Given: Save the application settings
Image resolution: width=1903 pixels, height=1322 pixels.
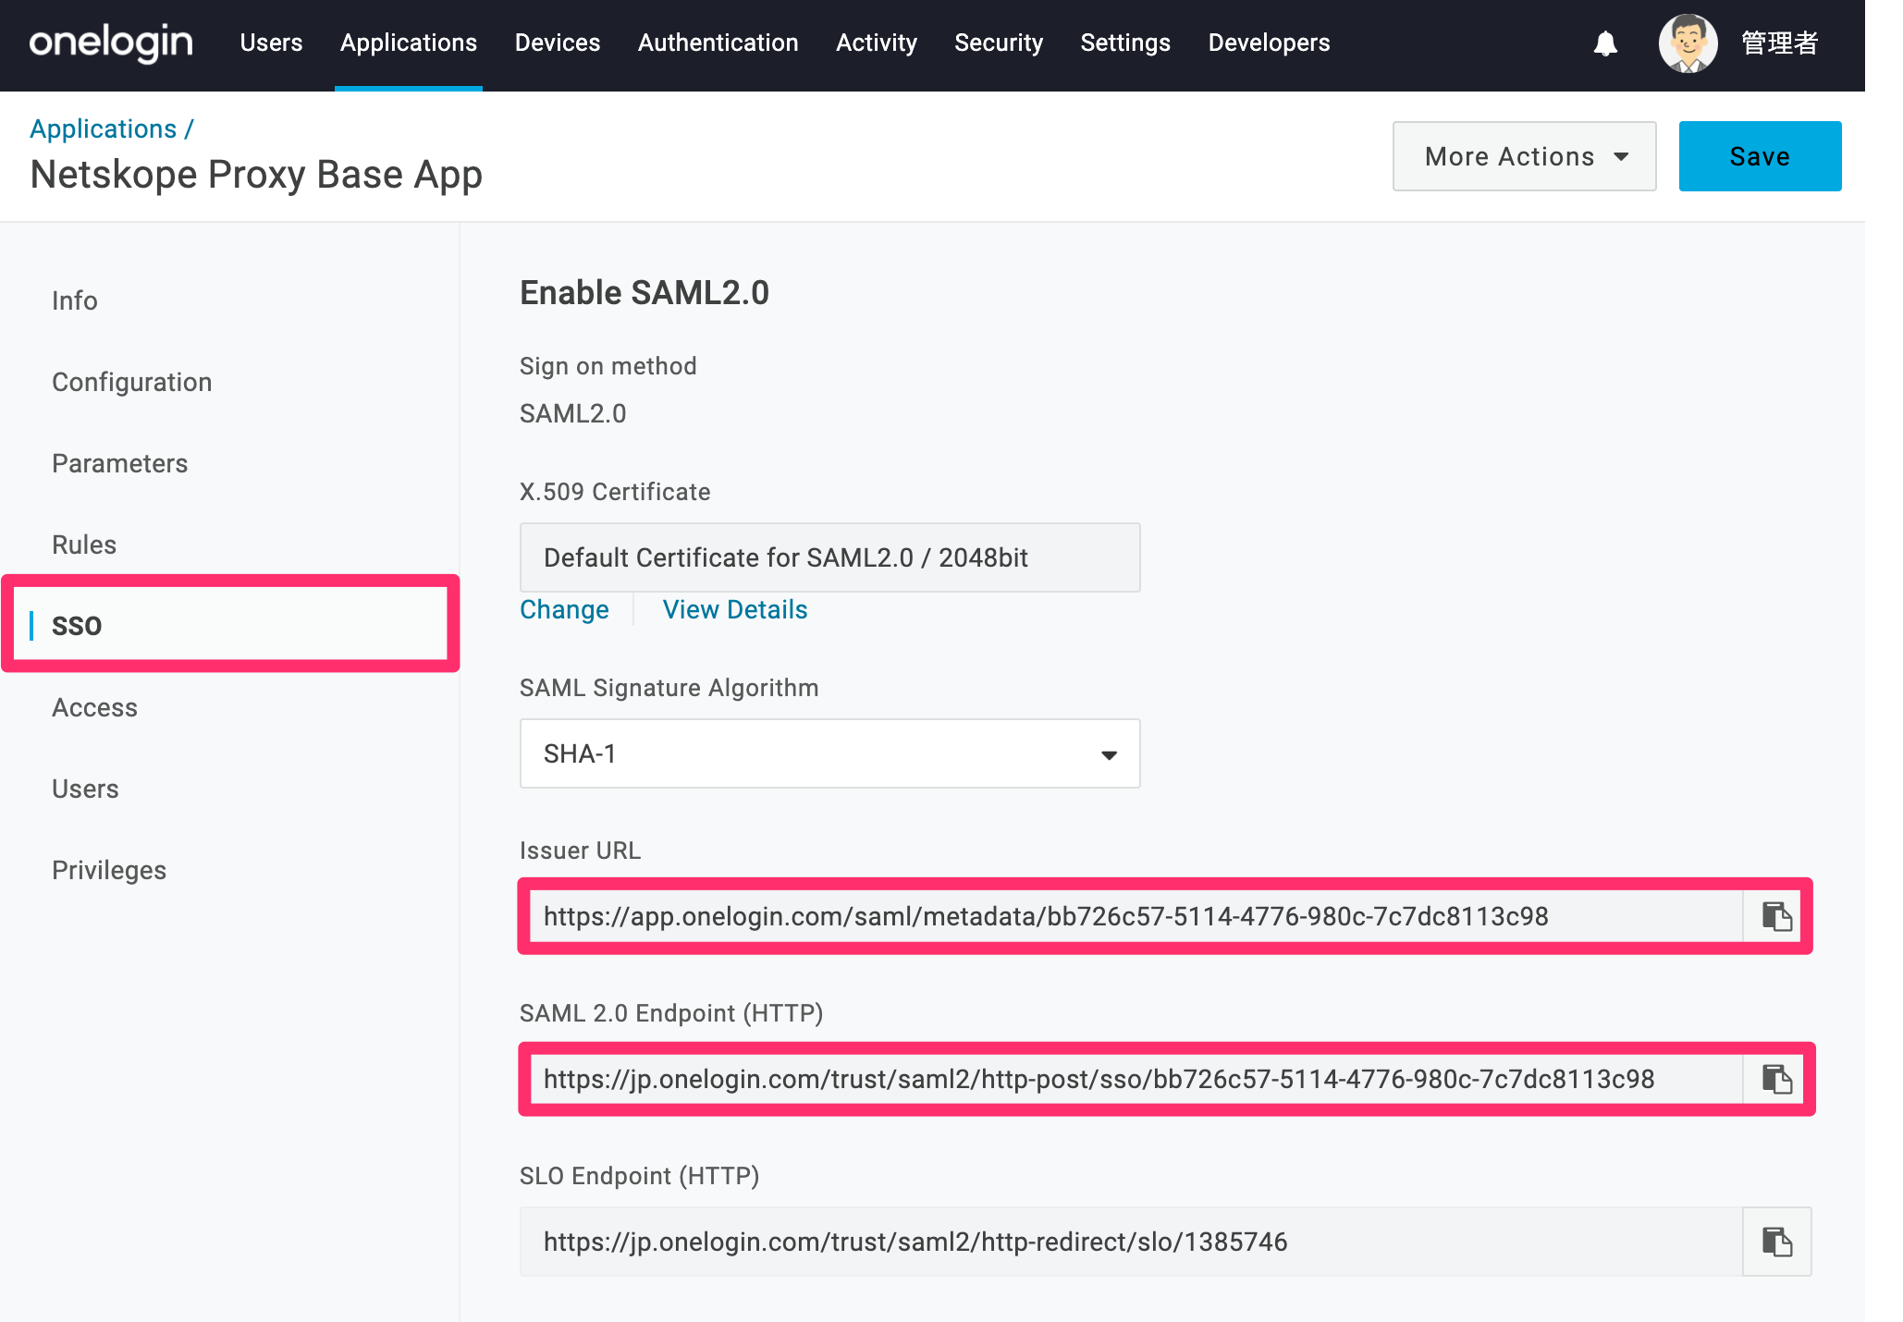Looking at the screenshot, I should click(1760, 156).
